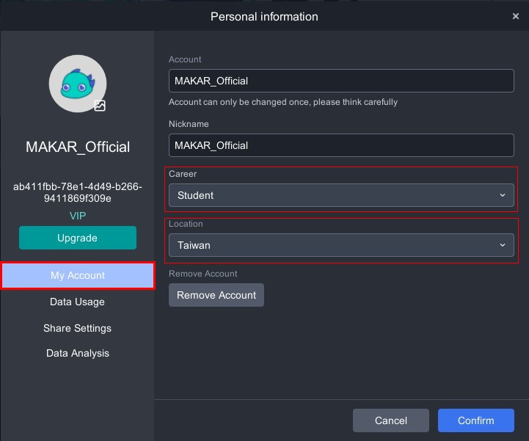
Task: Click the Remove Account button
Action: 216,295
